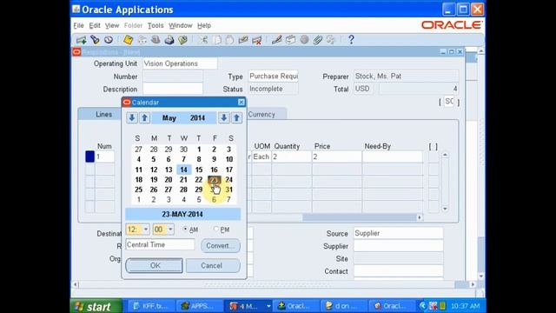Open the Edit menu
Image resolution: width=556 pixels, height=313 pixels.
point(95,25)
